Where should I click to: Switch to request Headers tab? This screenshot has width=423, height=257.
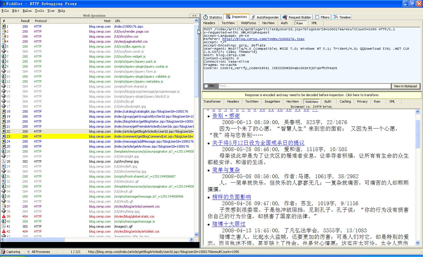click(x=209, y=23)
